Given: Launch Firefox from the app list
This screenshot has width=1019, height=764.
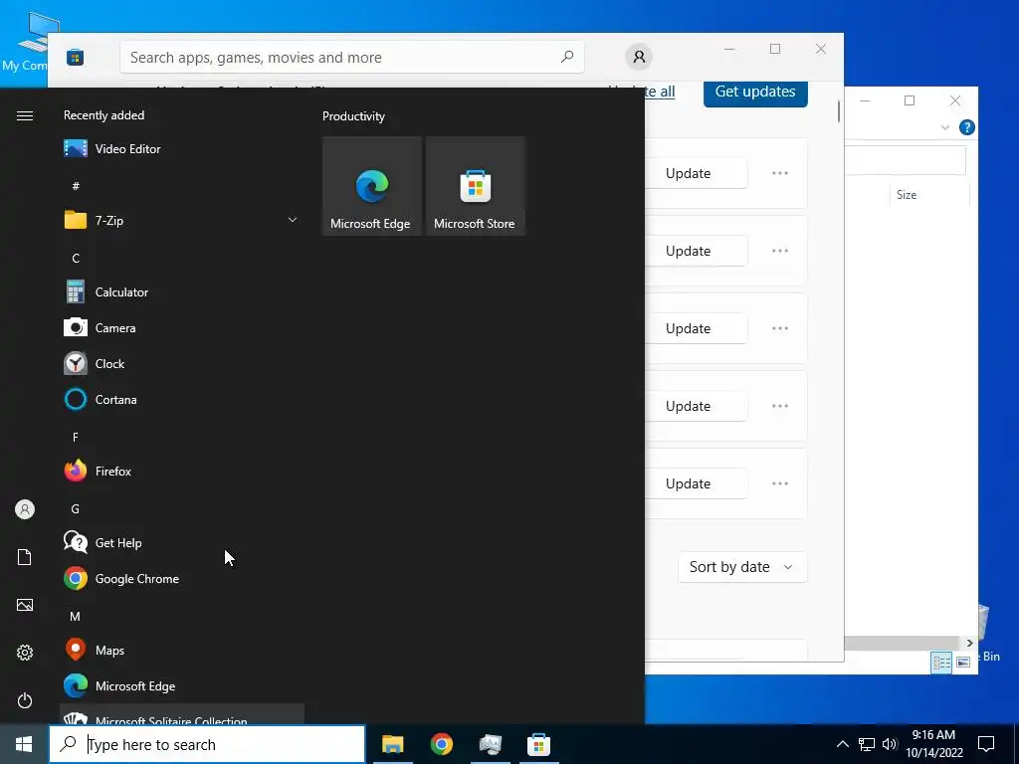Looking at the screenshot, I should (182, 471).
